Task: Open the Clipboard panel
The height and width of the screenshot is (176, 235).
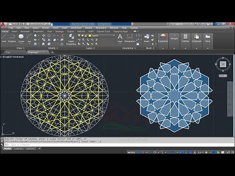Action: tap(196, 38)
